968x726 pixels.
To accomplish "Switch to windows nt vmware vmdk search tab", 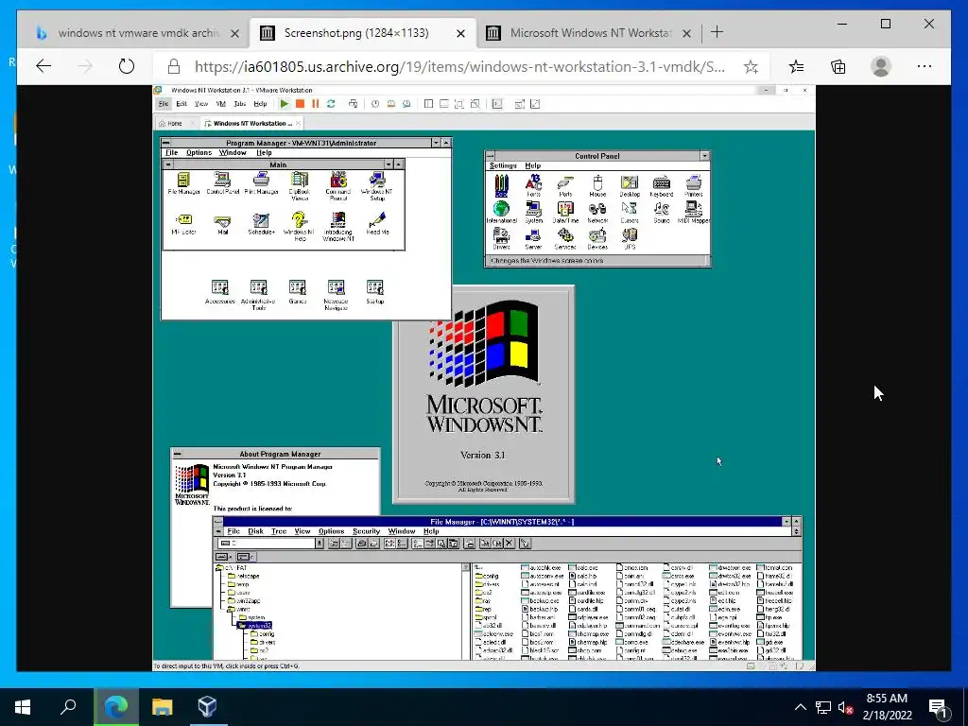I will (138, 33).
